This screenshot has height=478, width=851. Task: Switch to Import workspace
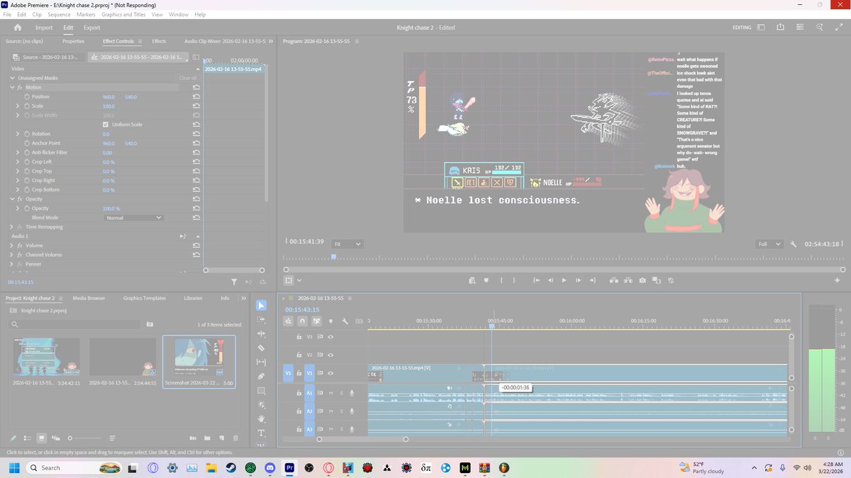click(x=44, y=28)
